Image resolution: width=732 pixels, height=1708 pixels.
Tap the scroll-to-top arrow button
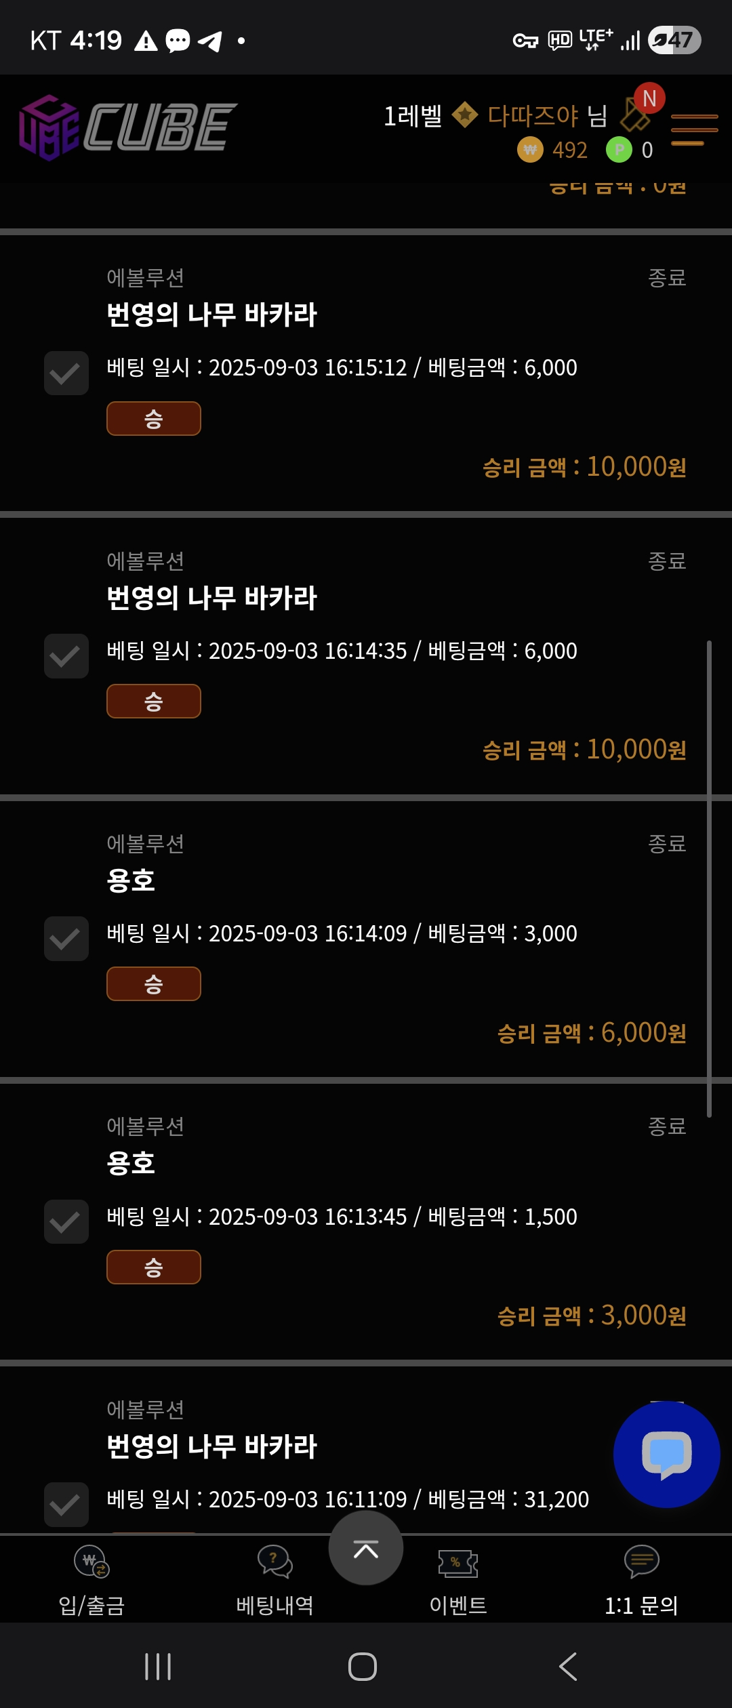(x=366, y=1548)
